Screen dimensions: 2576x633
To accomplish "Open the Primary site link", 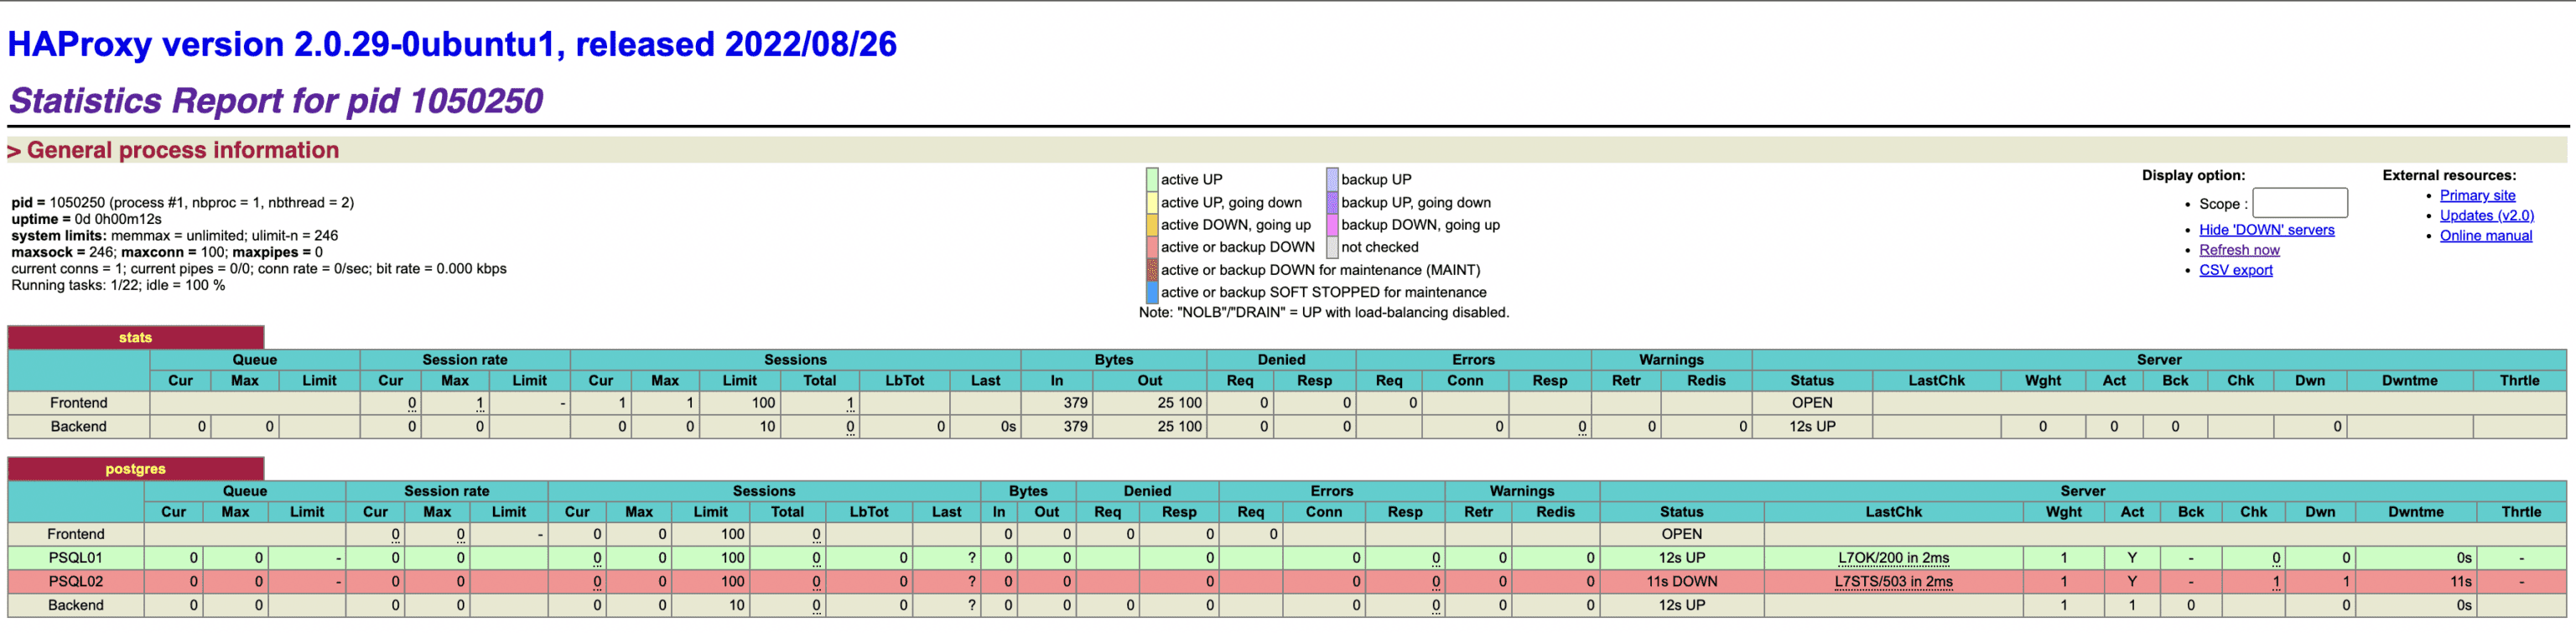I will [2476, 195].
